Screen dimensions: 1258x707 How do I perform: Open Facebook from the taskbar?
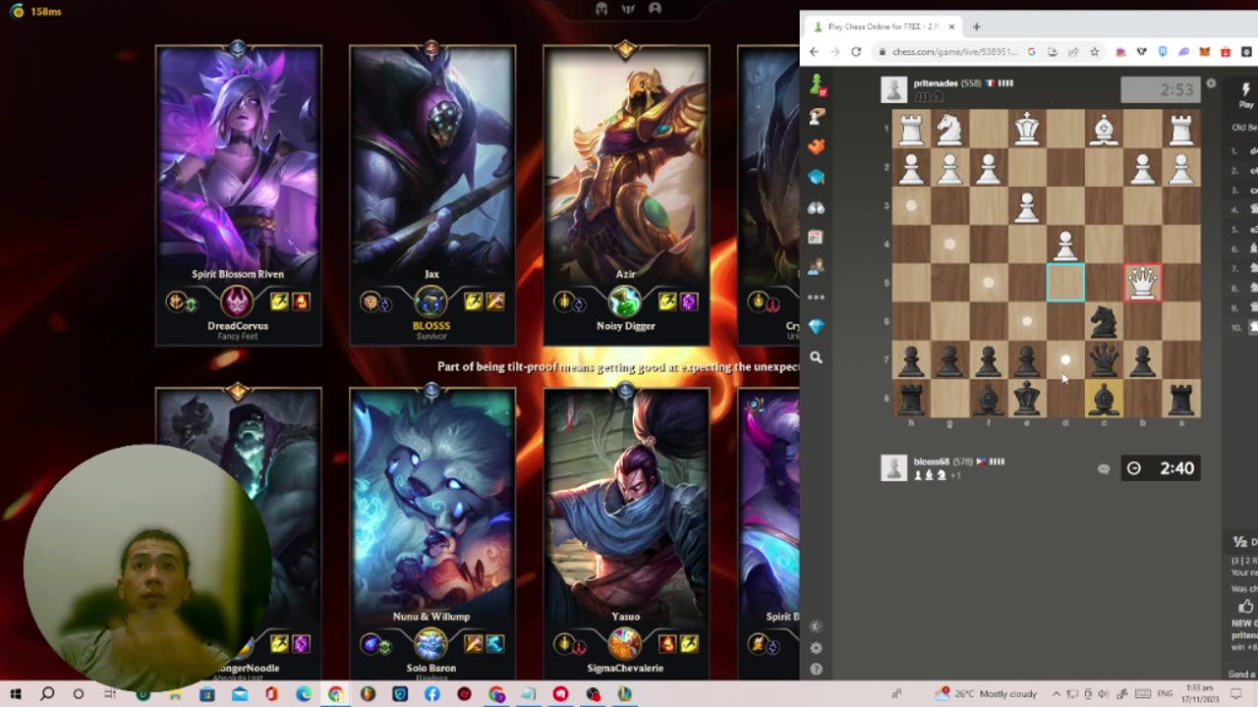(431, 693)
